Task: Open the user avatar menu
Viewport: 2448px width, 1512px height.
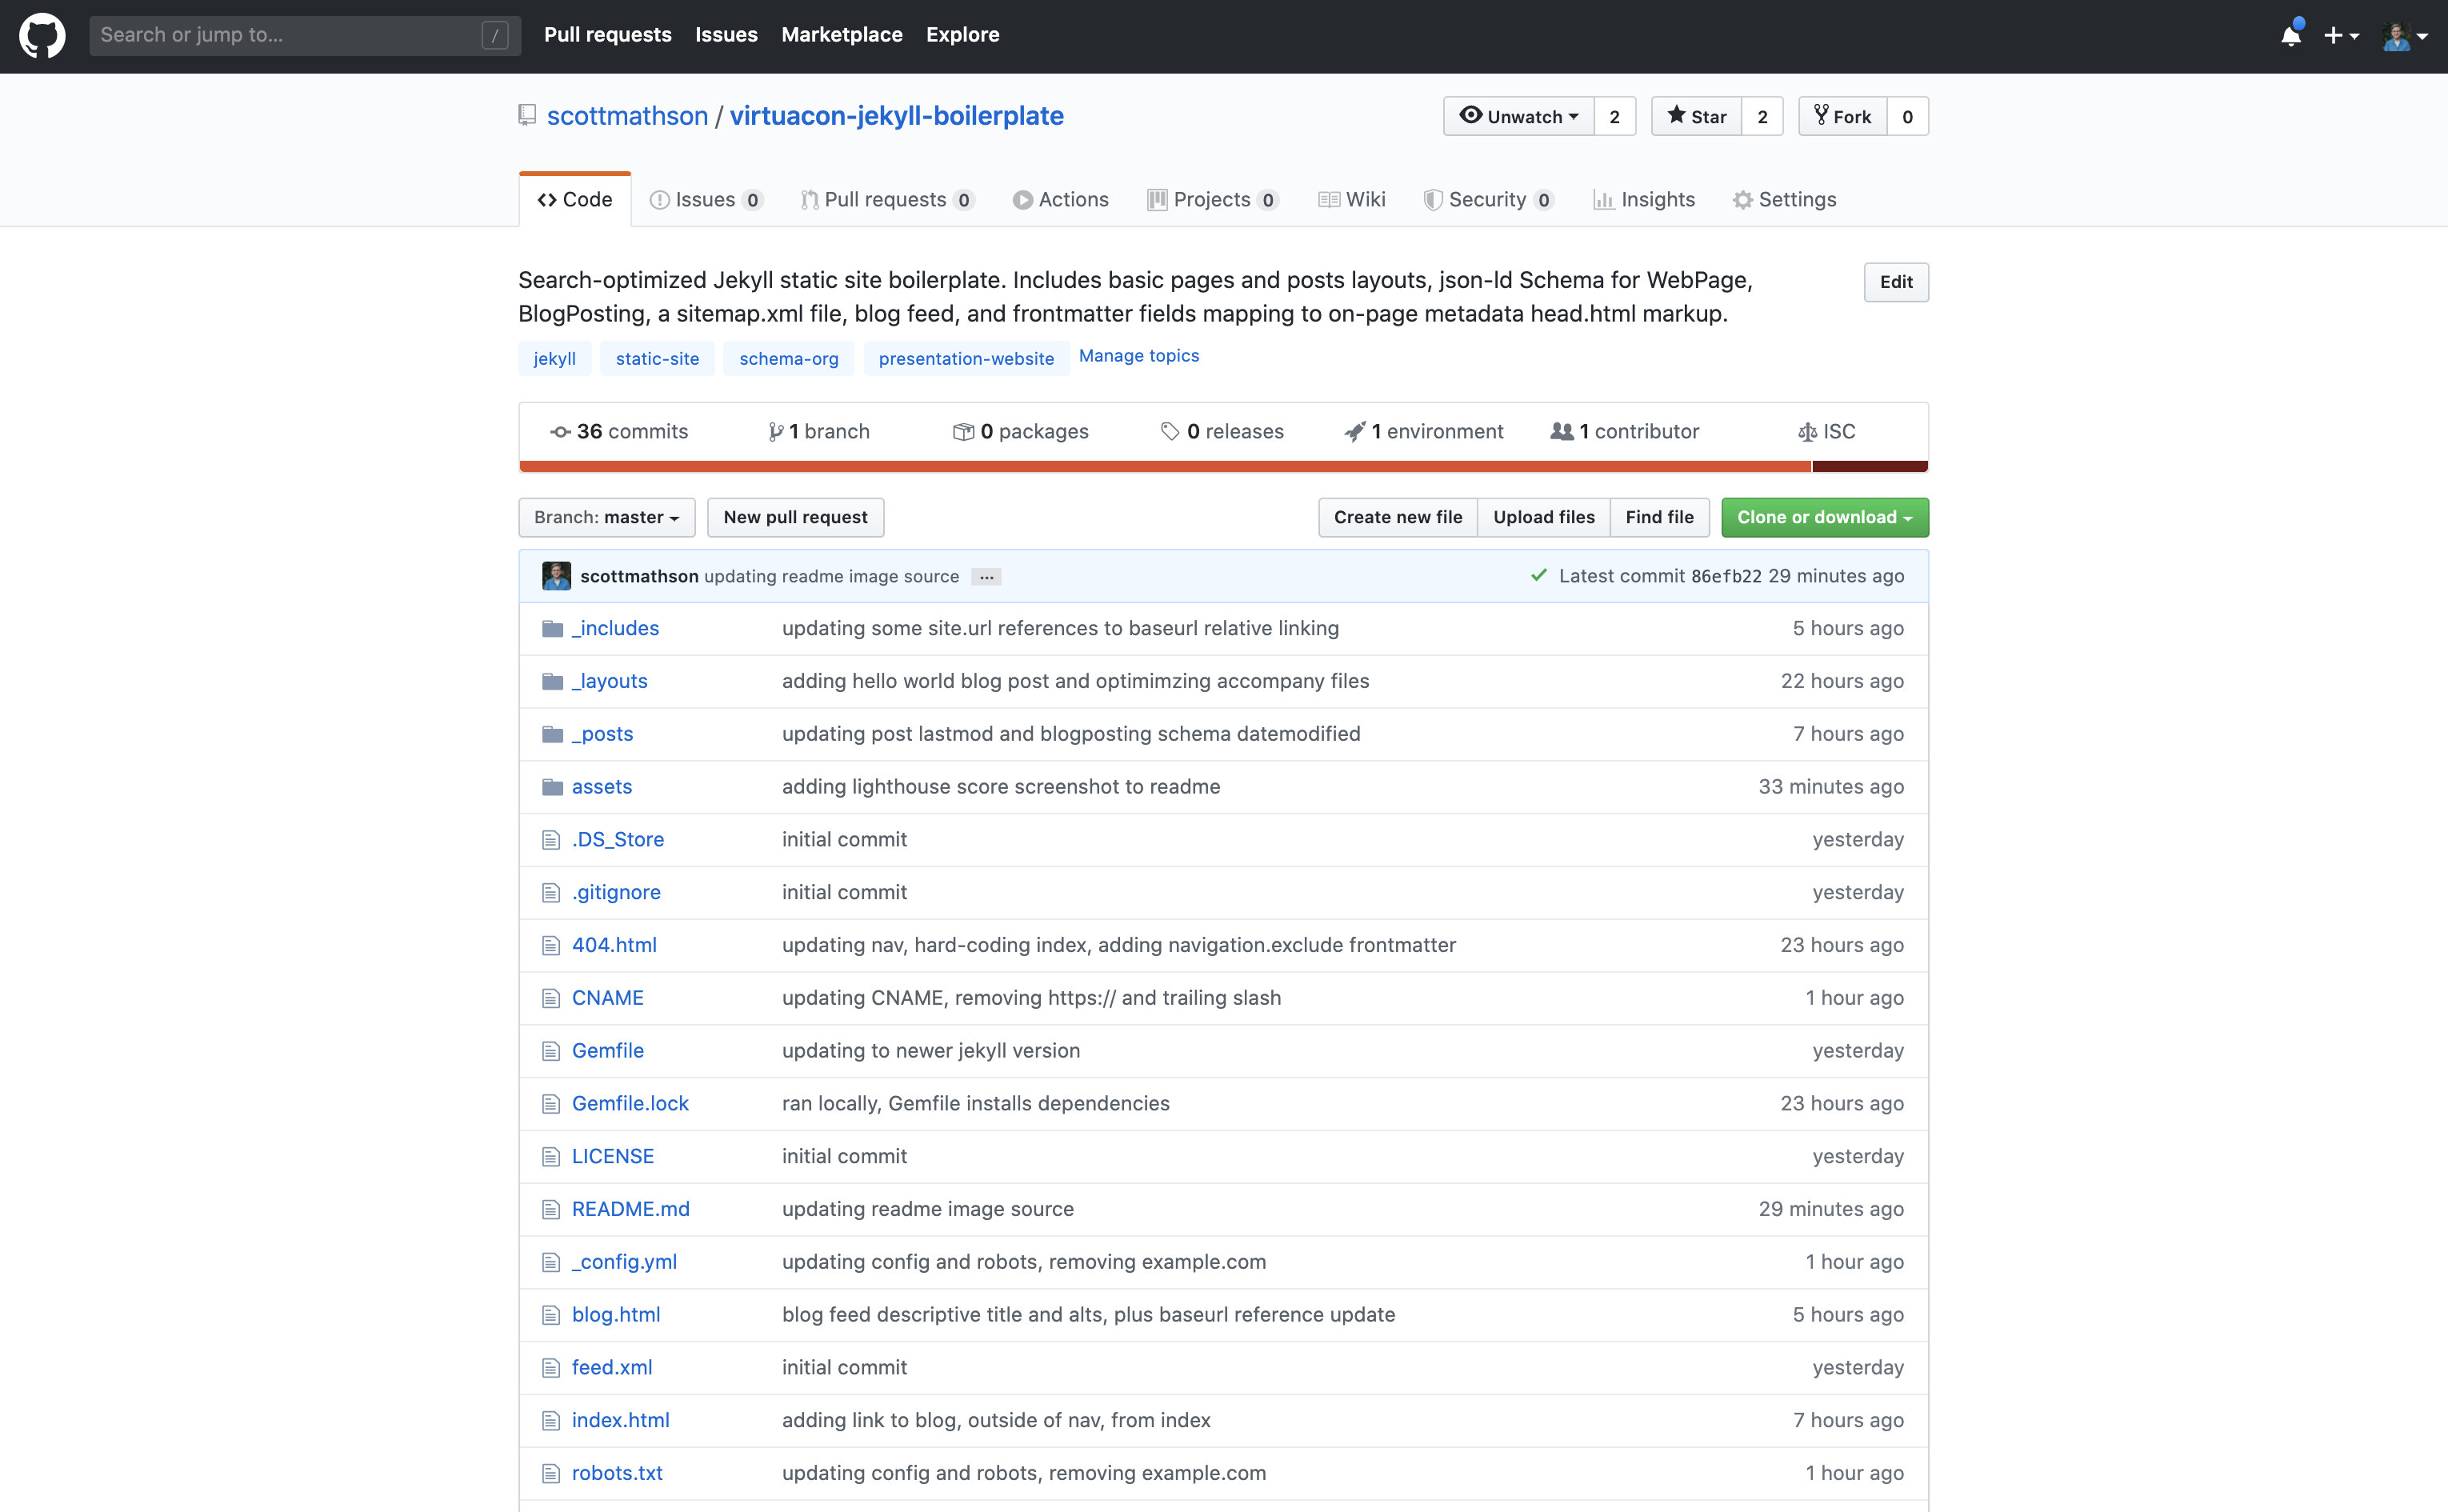Action: [2404, 36]
